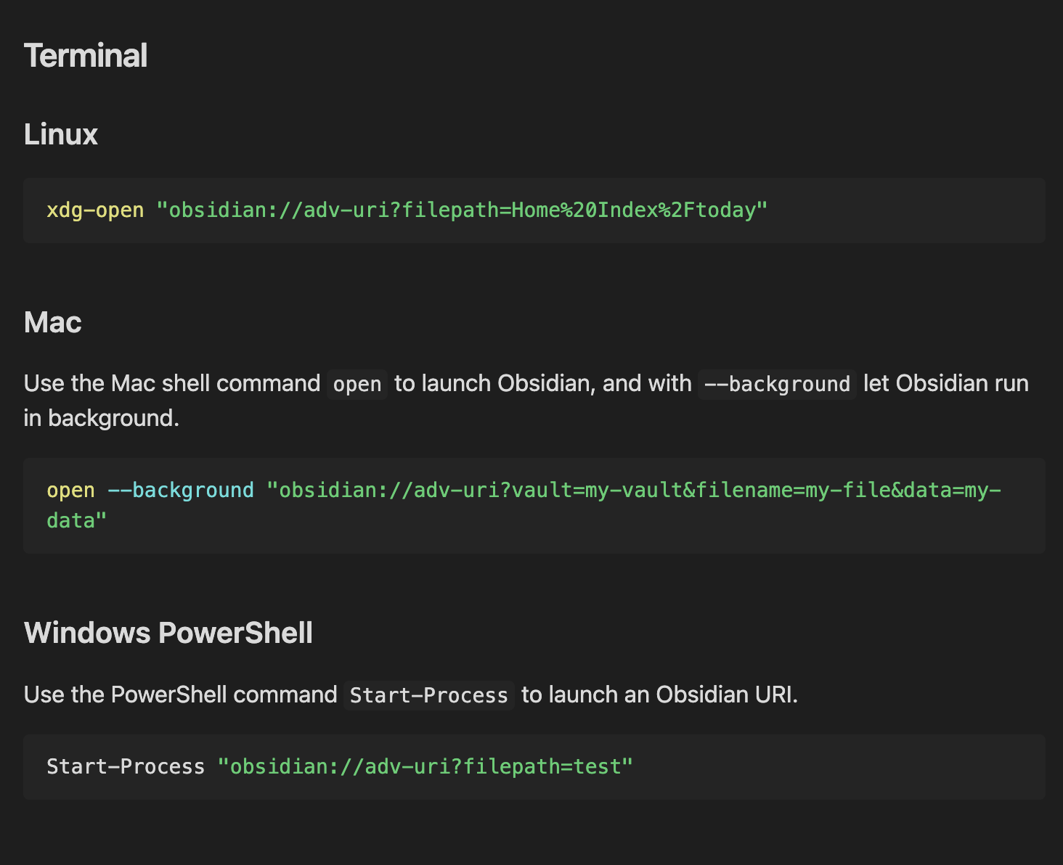Click inline 'Start-Process' code in paragraph
The width and height of the screenshot is (1063, 865).
(428, 695)
